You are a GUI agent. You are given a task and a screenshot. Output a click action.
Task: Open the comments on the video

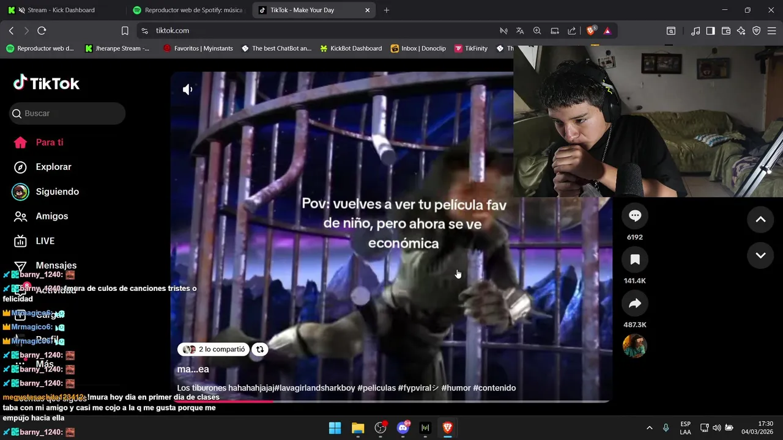click(635, 215)
